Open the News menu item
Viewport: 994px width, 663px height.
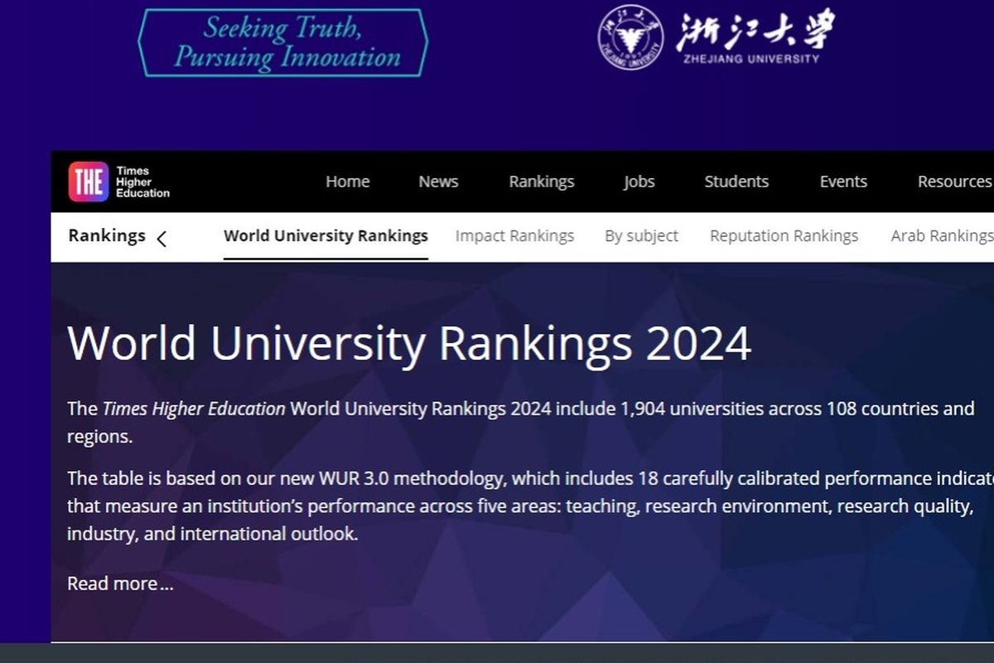[x=438, y=181]
